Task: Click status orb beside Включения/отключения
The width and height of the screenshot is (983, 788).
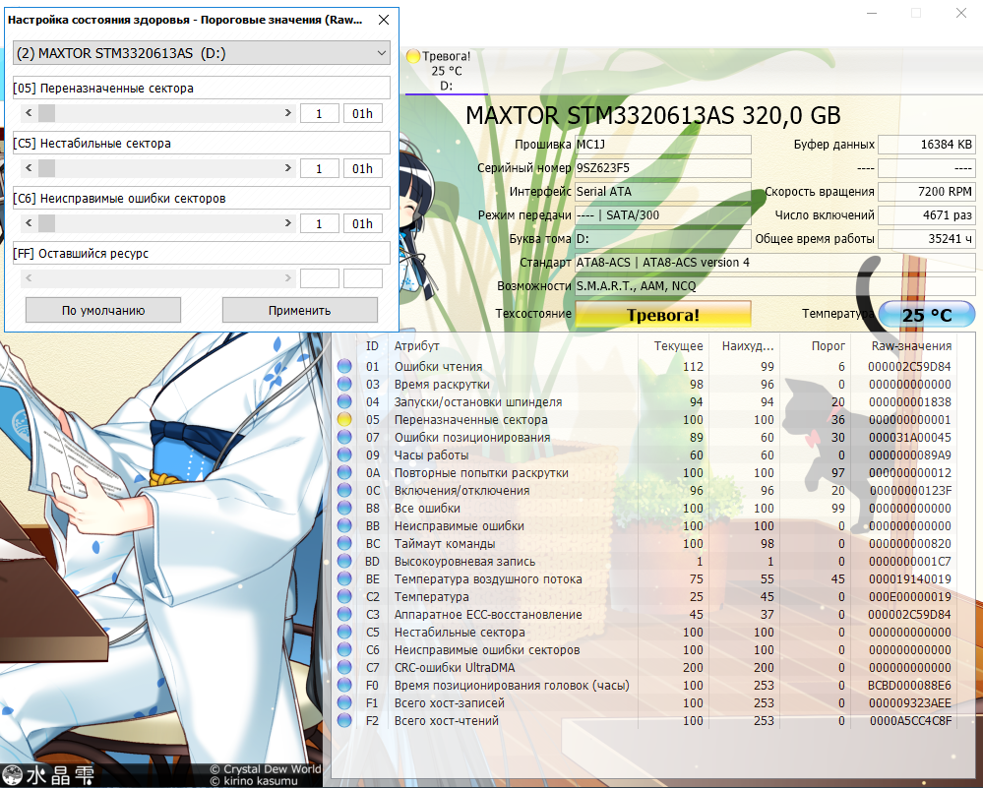Action: [344, 490]
